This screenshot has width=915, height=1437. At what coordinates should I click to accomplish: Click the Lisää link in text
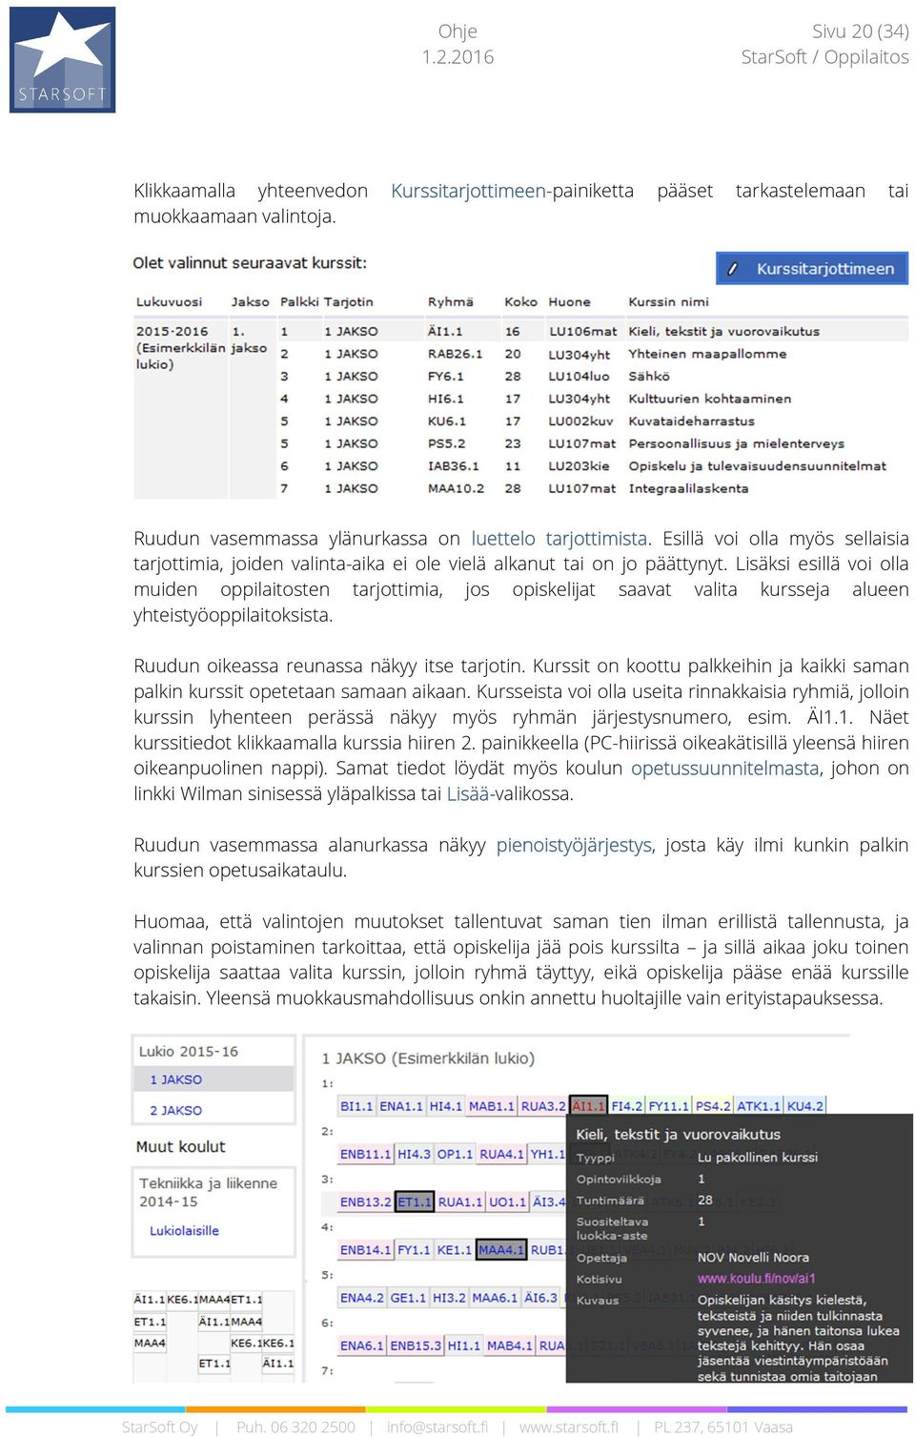pos(467,794)
